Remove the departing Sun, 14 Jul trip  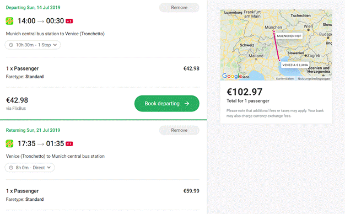(179, 8)
